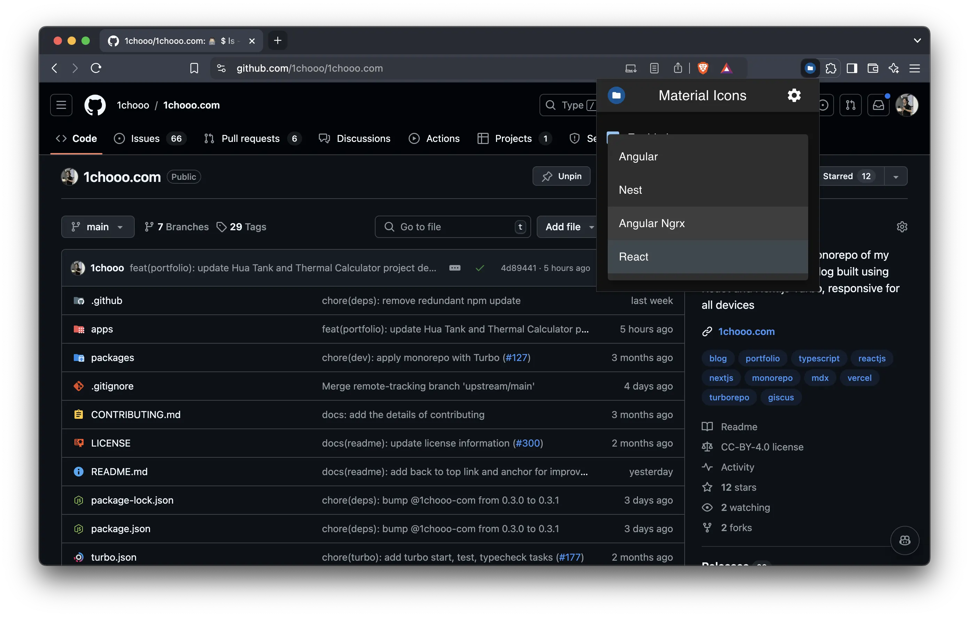Viewport: 969px width, 617px height.
Task: Expand the browser tab list chevron
Action: (917, 41)
